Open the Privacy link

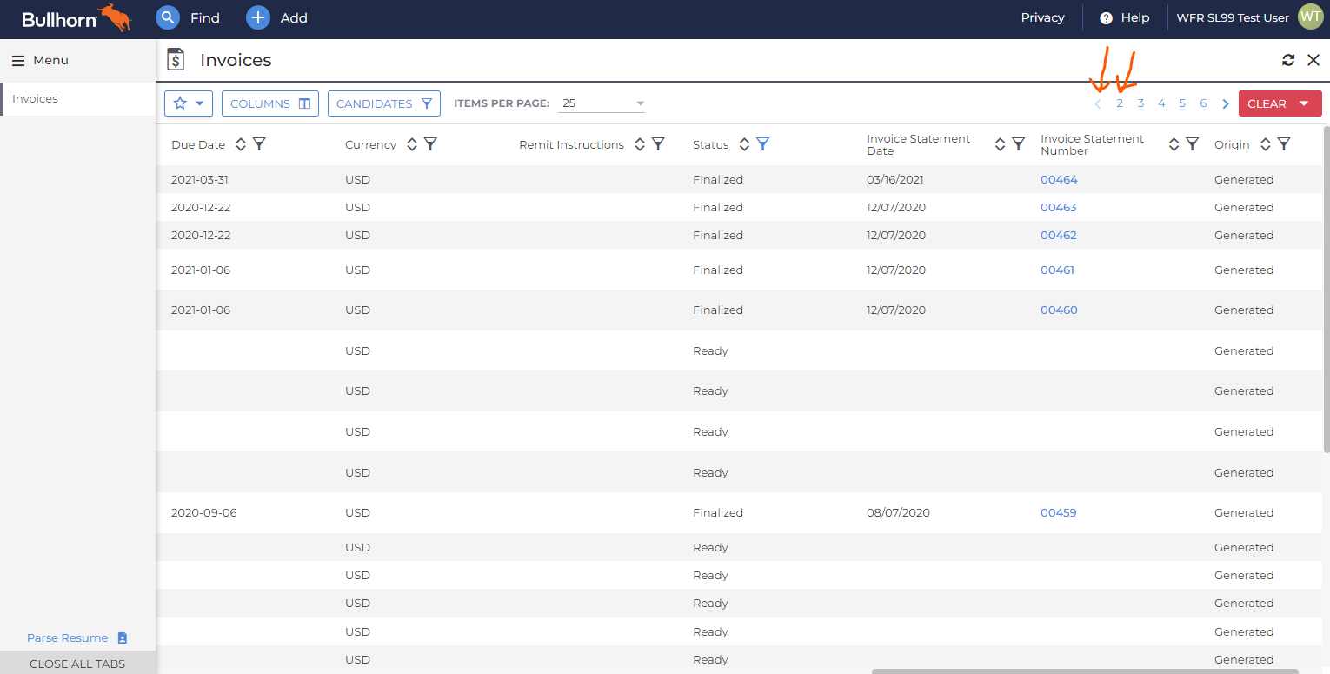[1042, 17]
